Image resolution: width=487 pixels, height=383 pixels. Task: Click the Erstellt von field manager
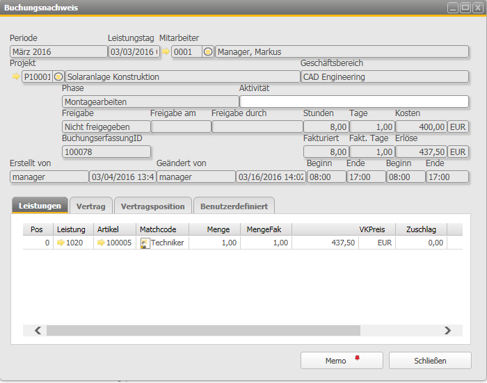[x=49, y=177]
